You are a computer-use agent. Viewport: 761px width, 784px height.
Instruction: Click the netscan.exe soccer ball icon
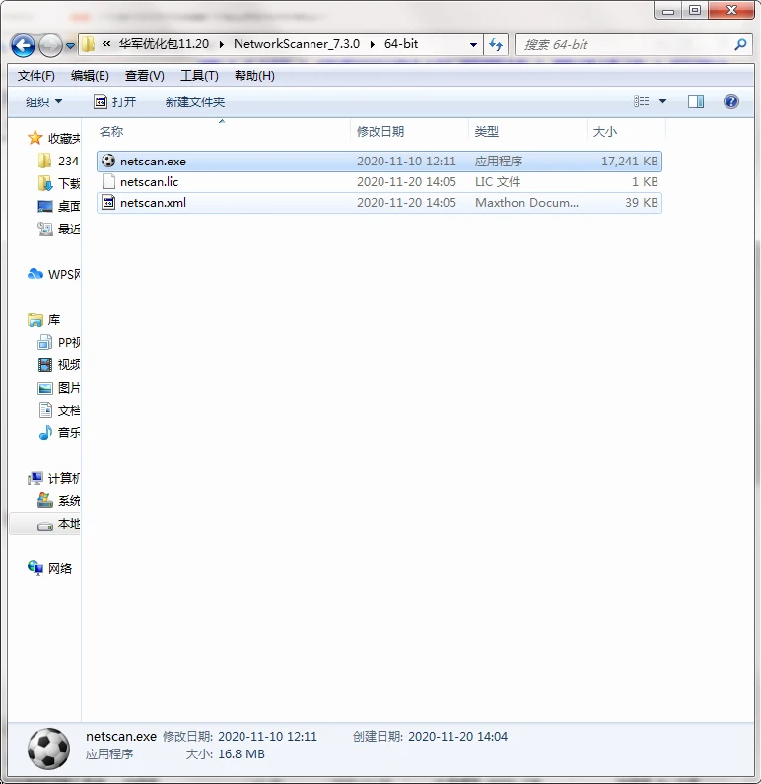coord(108,161)
